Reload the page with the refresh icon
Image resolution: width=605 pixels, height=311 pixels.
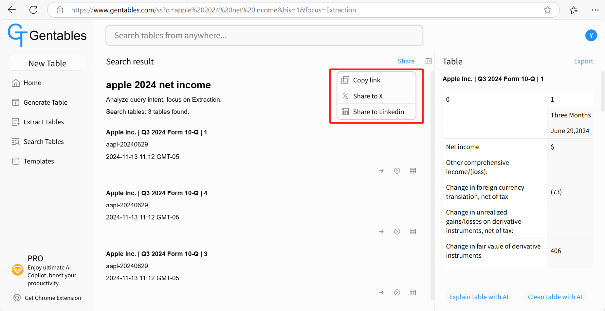[x=33, y=10]
